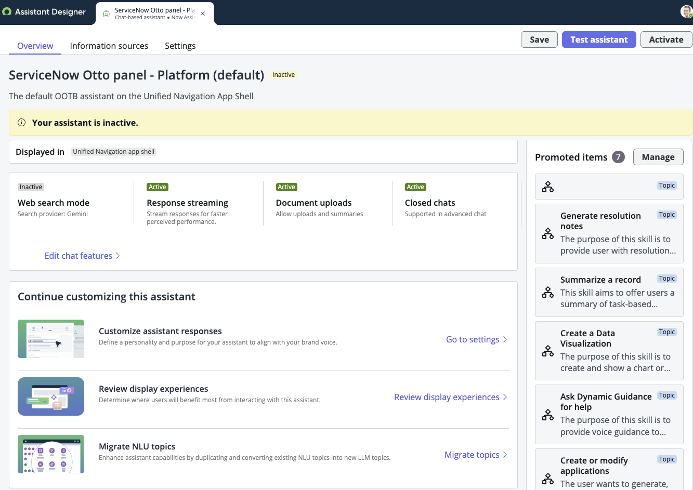
Task: Save the assistant
Action: pos(539,39)
